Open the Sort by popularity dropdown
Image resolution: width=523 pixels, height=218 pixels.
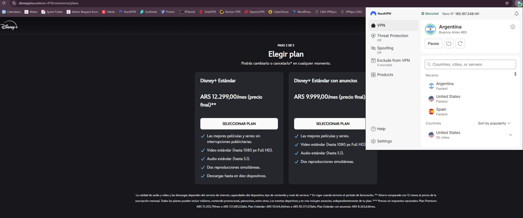(x=494, y=124)
